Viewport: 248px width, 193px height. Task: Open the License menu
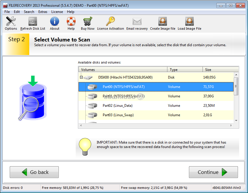pyautogui.click(x=57, y=12)
